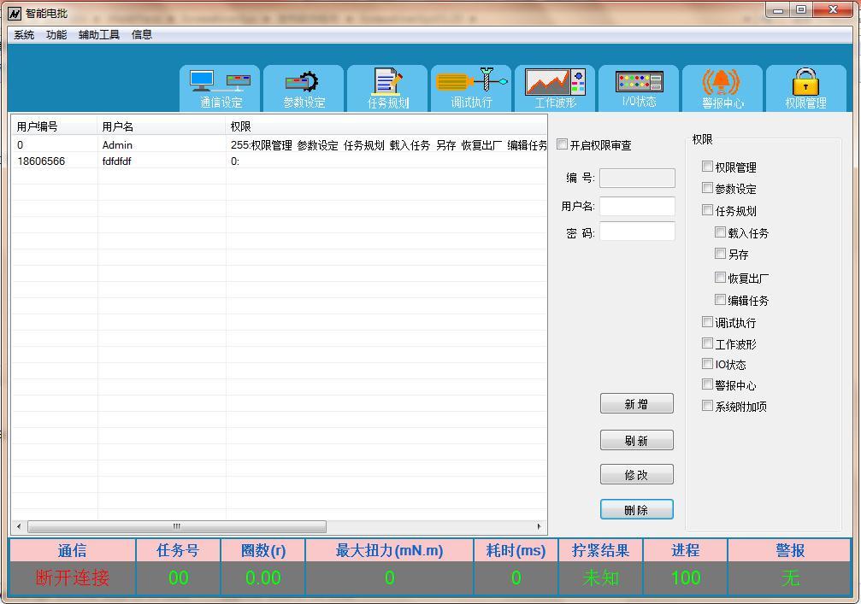Click the 255:权限管理 permissions cell
The image size is (861, 604).
click(386, 145)
